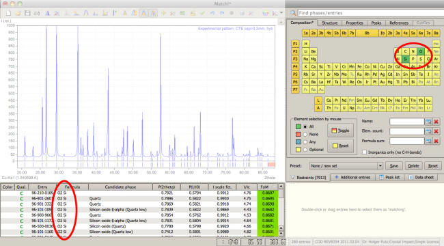Open the Data sheet tab

[421, 178]
